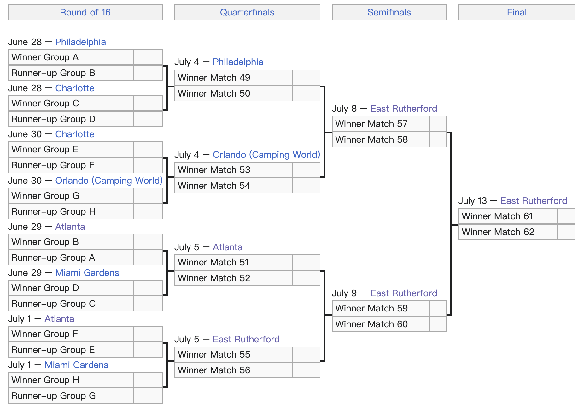Select the Winner Match 61 cell
Viewport: 584px width, 409px height.
tap(508, 216)
